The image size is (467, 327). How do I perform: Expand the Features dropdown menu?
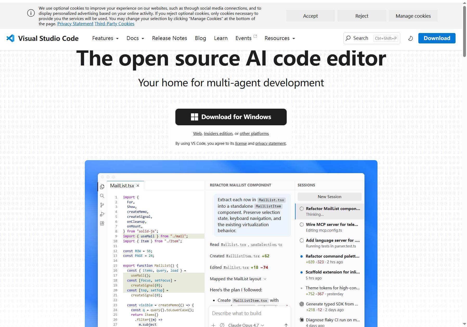point(105,38)
